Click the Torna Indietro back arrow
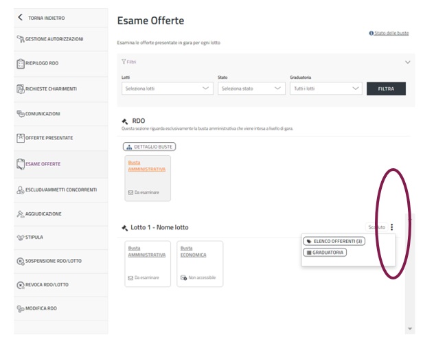This screenshot has height=357, width=423. pos(21,17)
